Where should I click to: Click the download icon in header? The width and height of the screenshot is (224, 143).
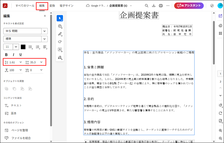154,6
